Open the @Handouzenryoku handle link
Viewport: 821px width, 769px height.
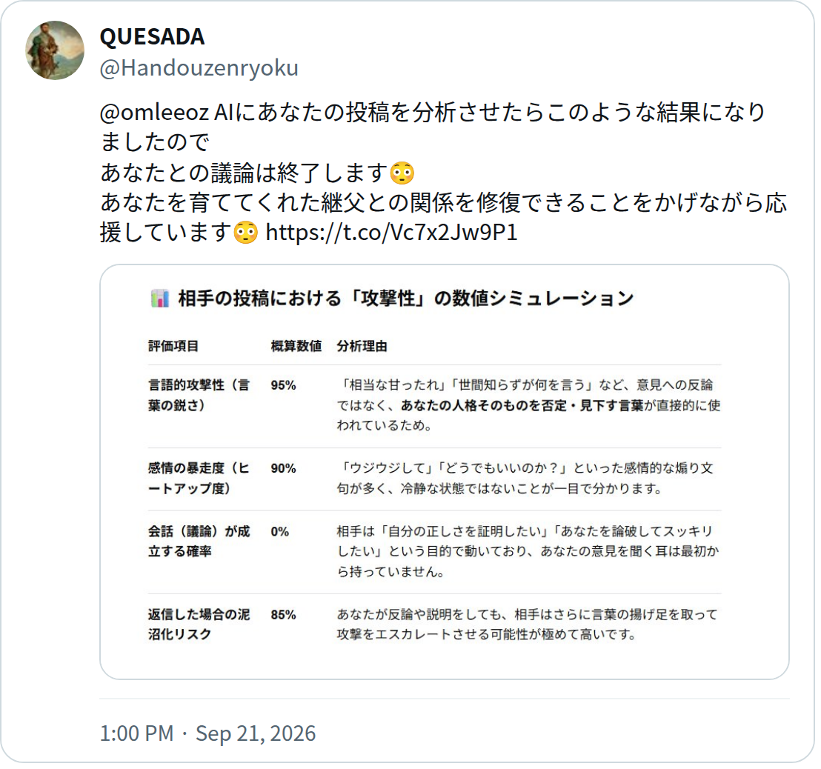199,68
